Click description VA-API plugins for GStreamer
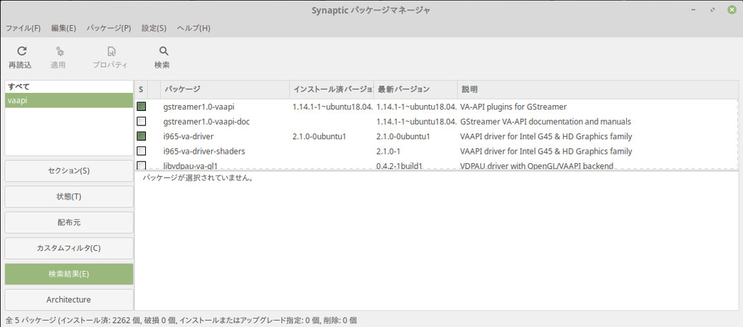743x327 pixels. (513, 107)
